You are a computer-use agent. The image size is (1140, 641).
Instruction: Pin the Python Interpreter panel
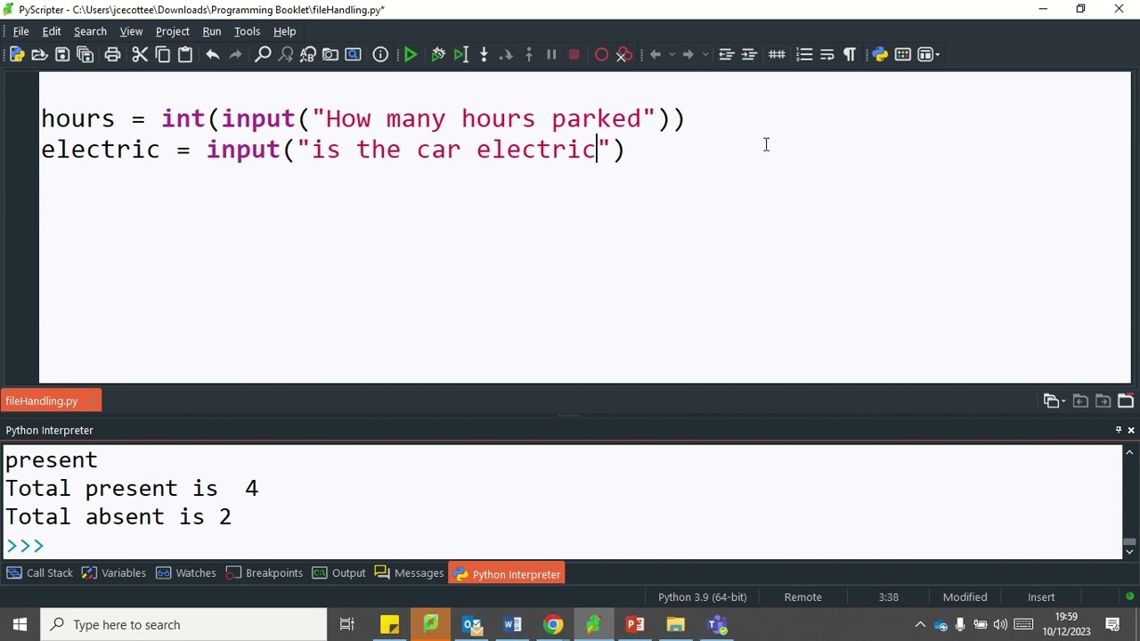(x=1119, y=430)
